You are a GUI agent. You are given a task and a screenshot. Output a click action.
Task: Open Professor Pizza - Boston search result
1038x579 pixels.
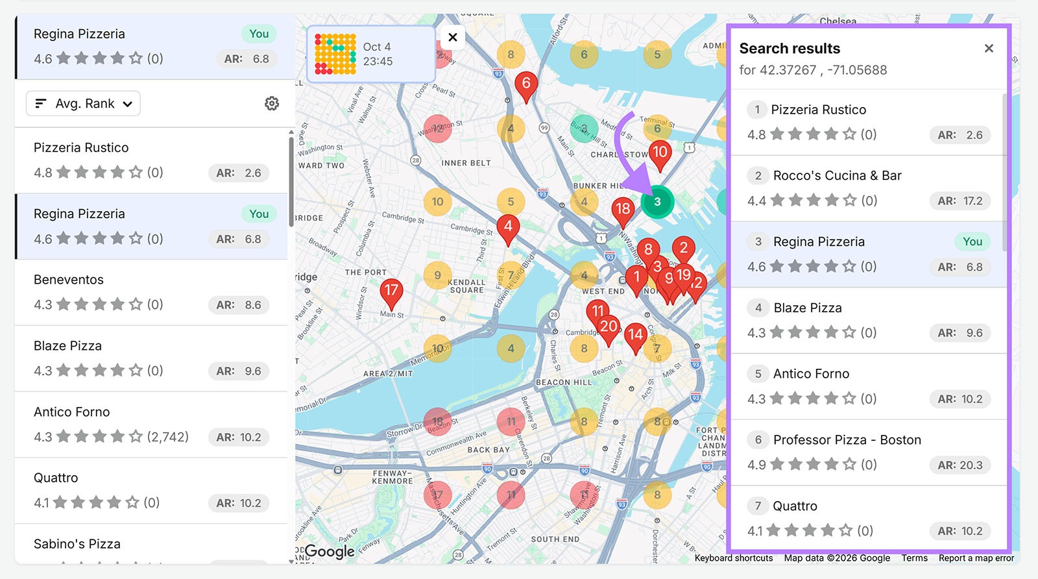pos(868,452)
